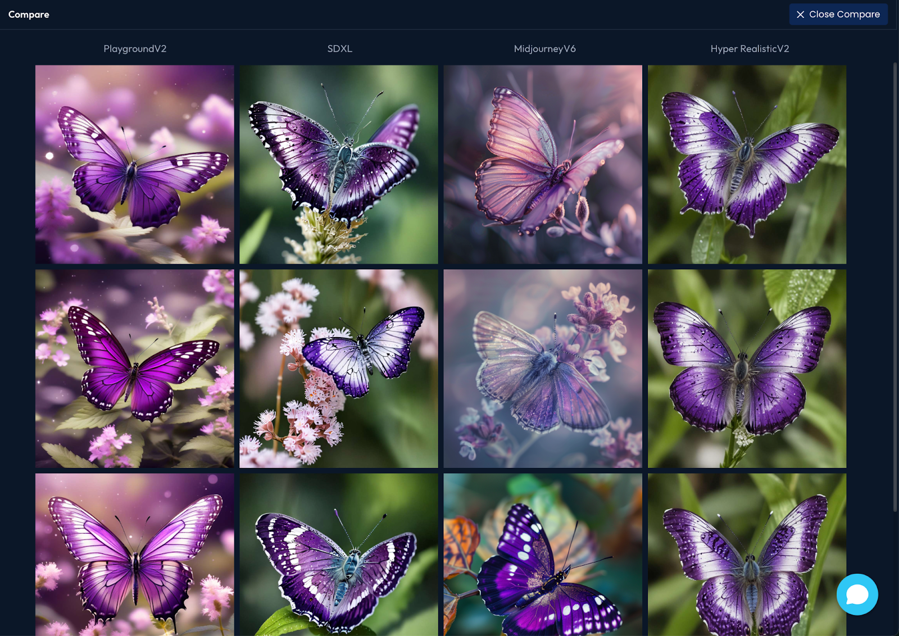This screenshot has height=636, width=899.
Task: Open third-row PlaygroundV2 butterfly image
Action: 135,555
